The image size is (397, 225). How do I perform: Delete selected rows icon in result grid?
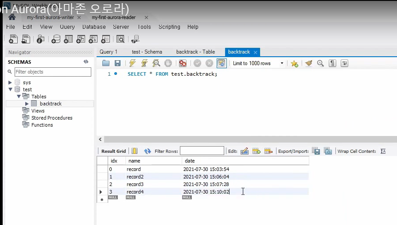pyautogui.click(x=269, y=151)
